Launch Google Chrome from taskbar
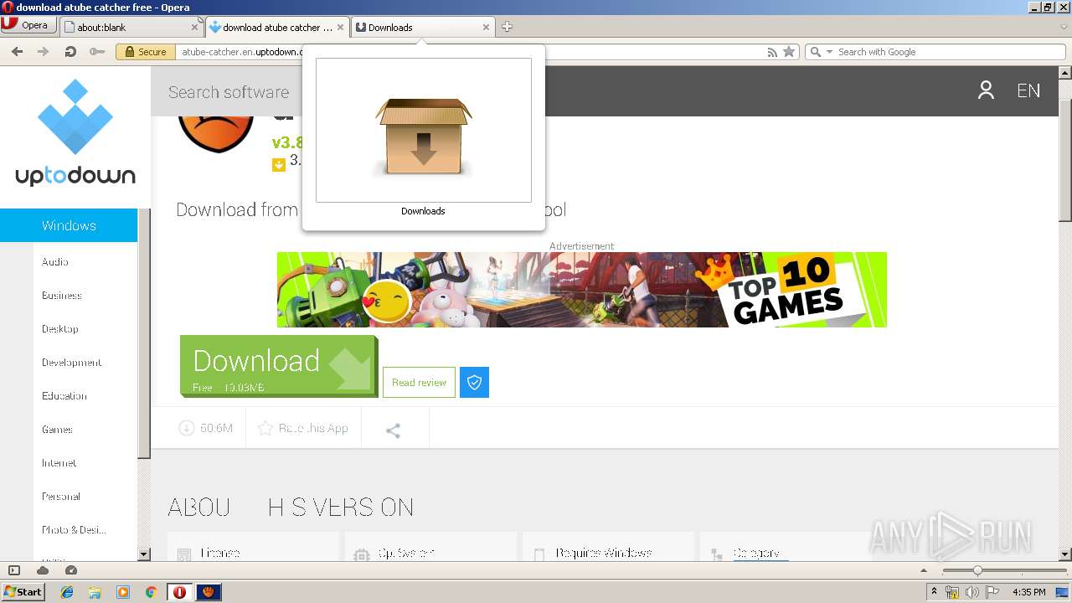Image resolution: width=1072 pixels, height=603 pixels. click(151, 592)
